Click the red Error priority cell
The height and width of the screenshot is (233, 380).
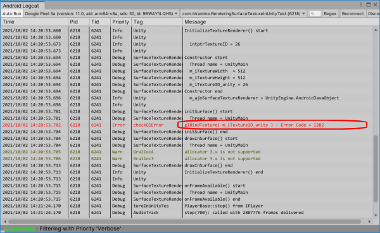pos(118,125)
